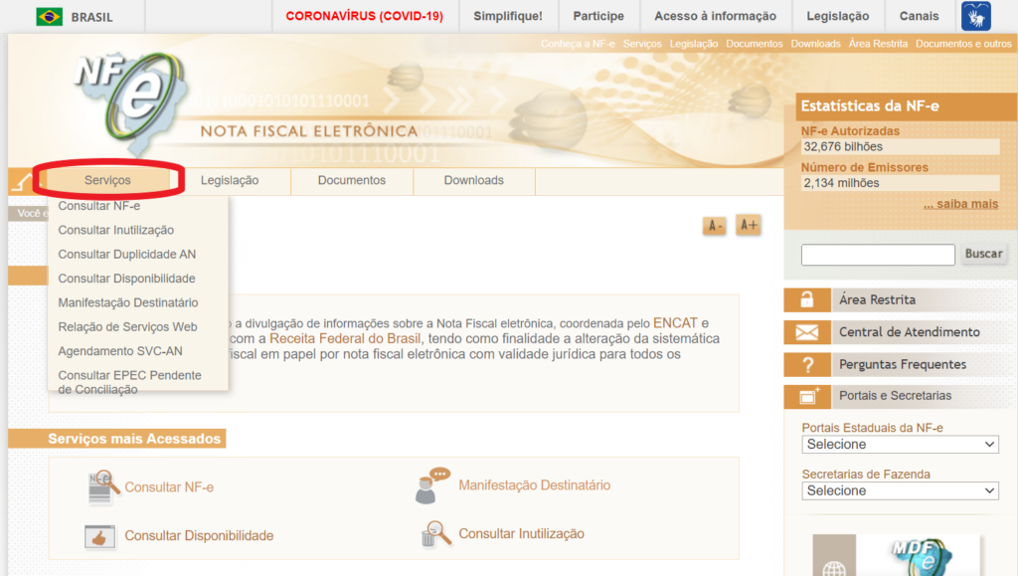Select Consultar Disponibilidade in Serviços dropdown menu
The height and width of the screenshot is (576, 1018).
(x=126, y=279)
